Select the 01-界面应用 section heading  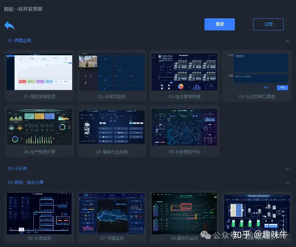19,41
